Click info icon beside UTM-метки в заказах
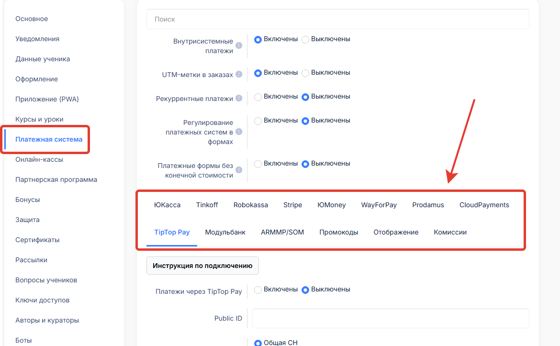 [239, 75]
